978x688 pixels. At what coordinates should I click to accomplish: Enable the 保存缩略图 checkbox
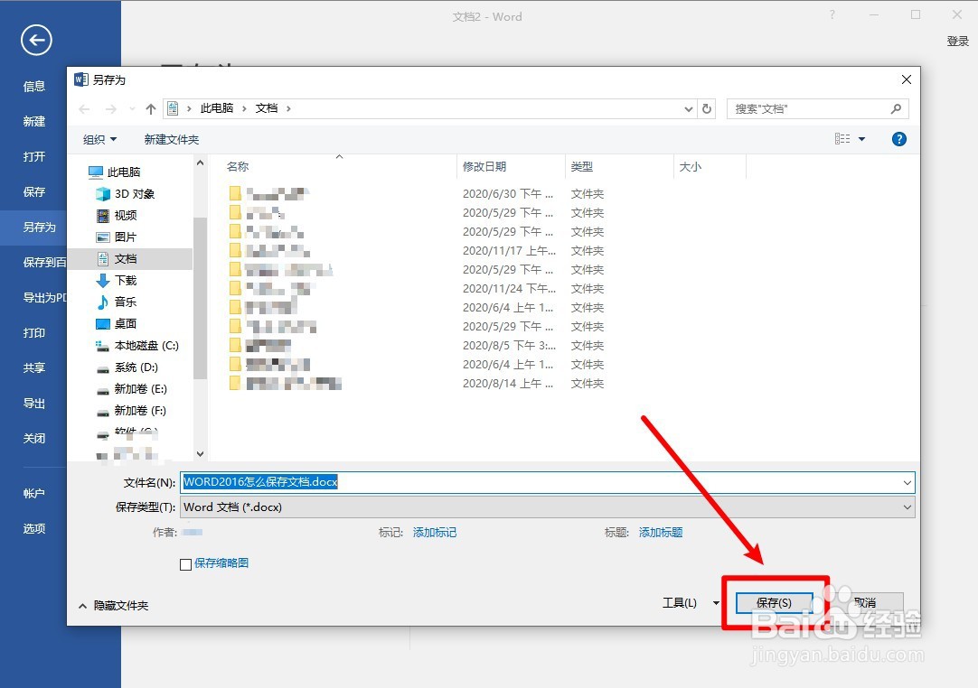pos(184,562)
